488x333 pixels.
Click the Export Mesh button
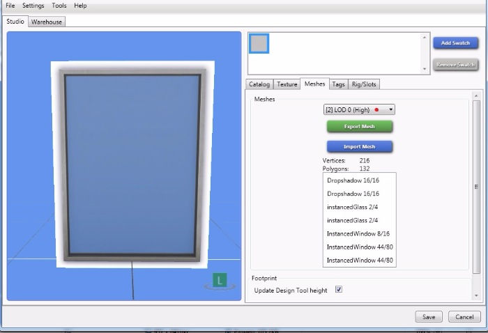coord(360,127)
